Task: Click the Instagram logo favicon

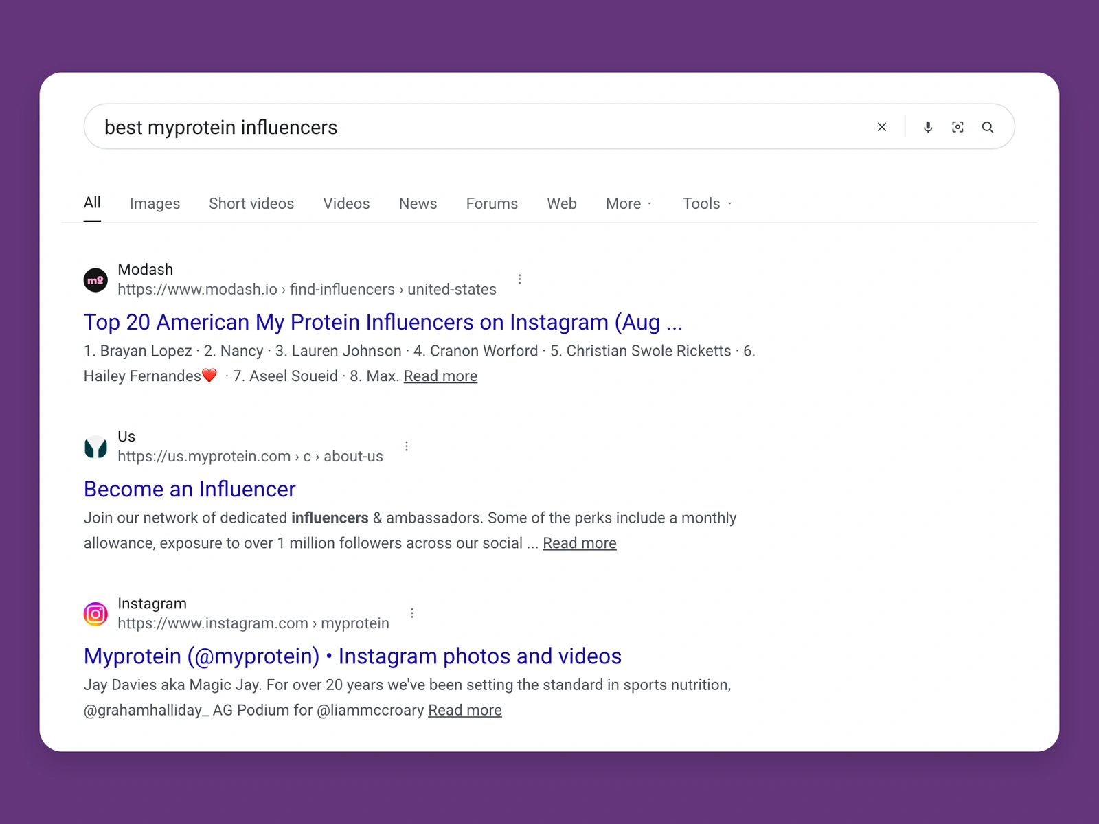Action: [95, 614]
